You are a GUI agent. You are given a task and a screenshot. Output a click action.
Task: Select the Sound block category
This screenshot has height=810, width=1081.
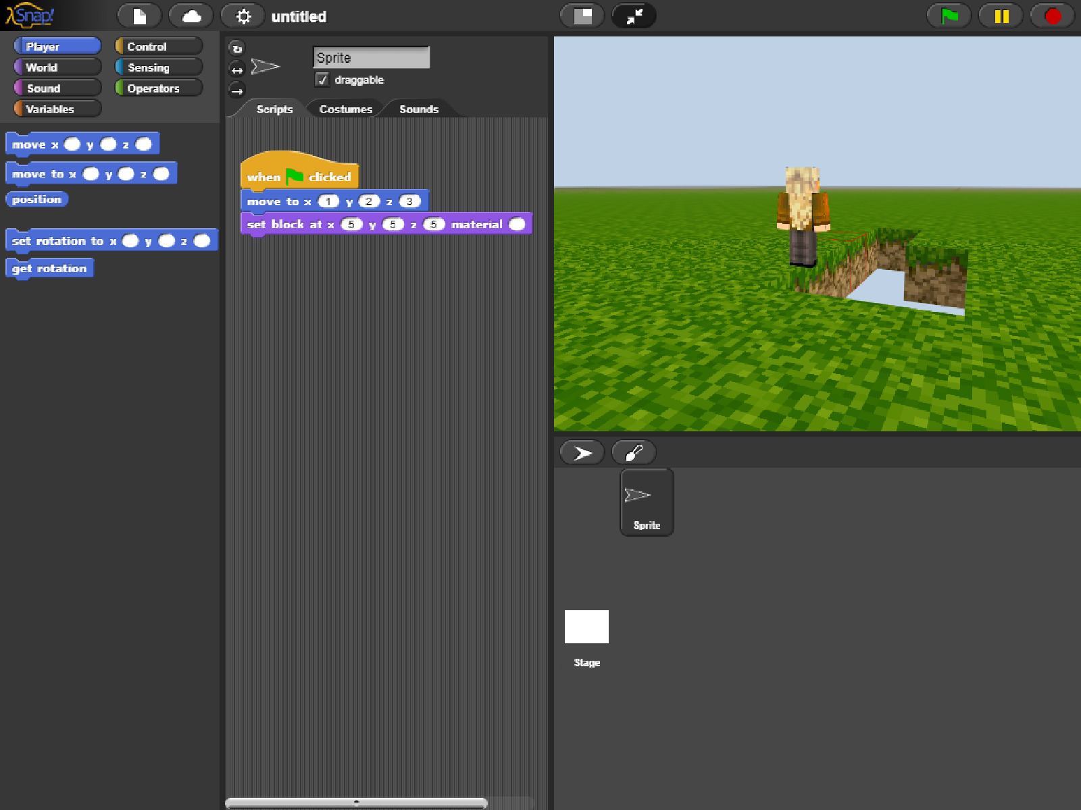[57, 88]
